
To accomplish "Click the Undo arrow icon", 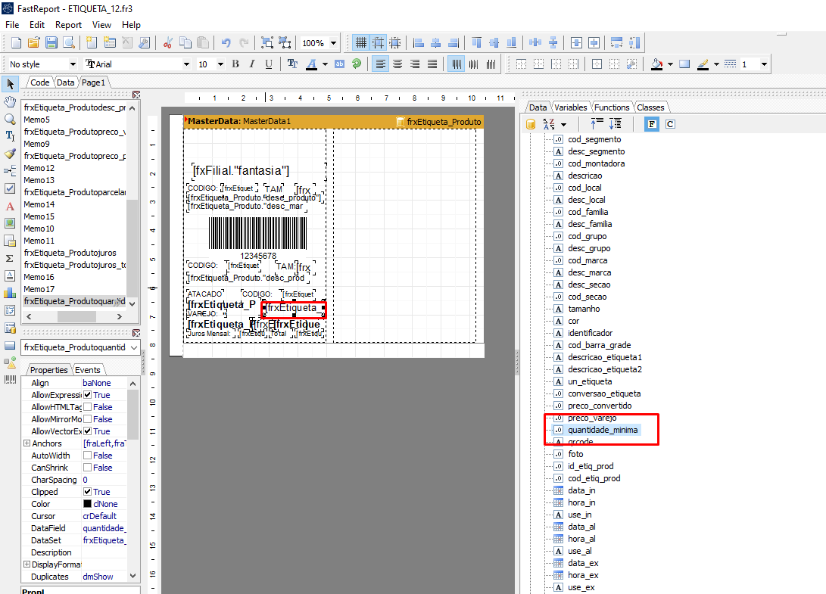I will click(226, 43).
